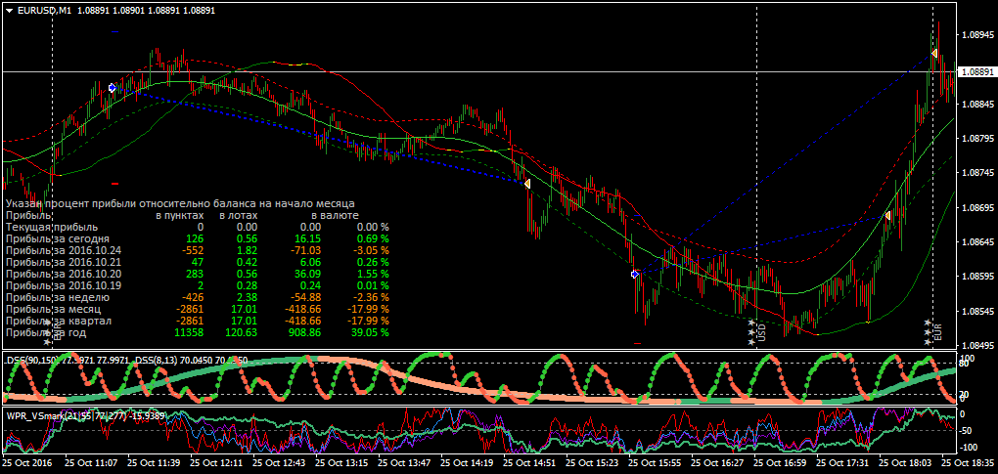998x474 pixels.
Task: Click today's profit value 126 points
Action: (194, 238)
